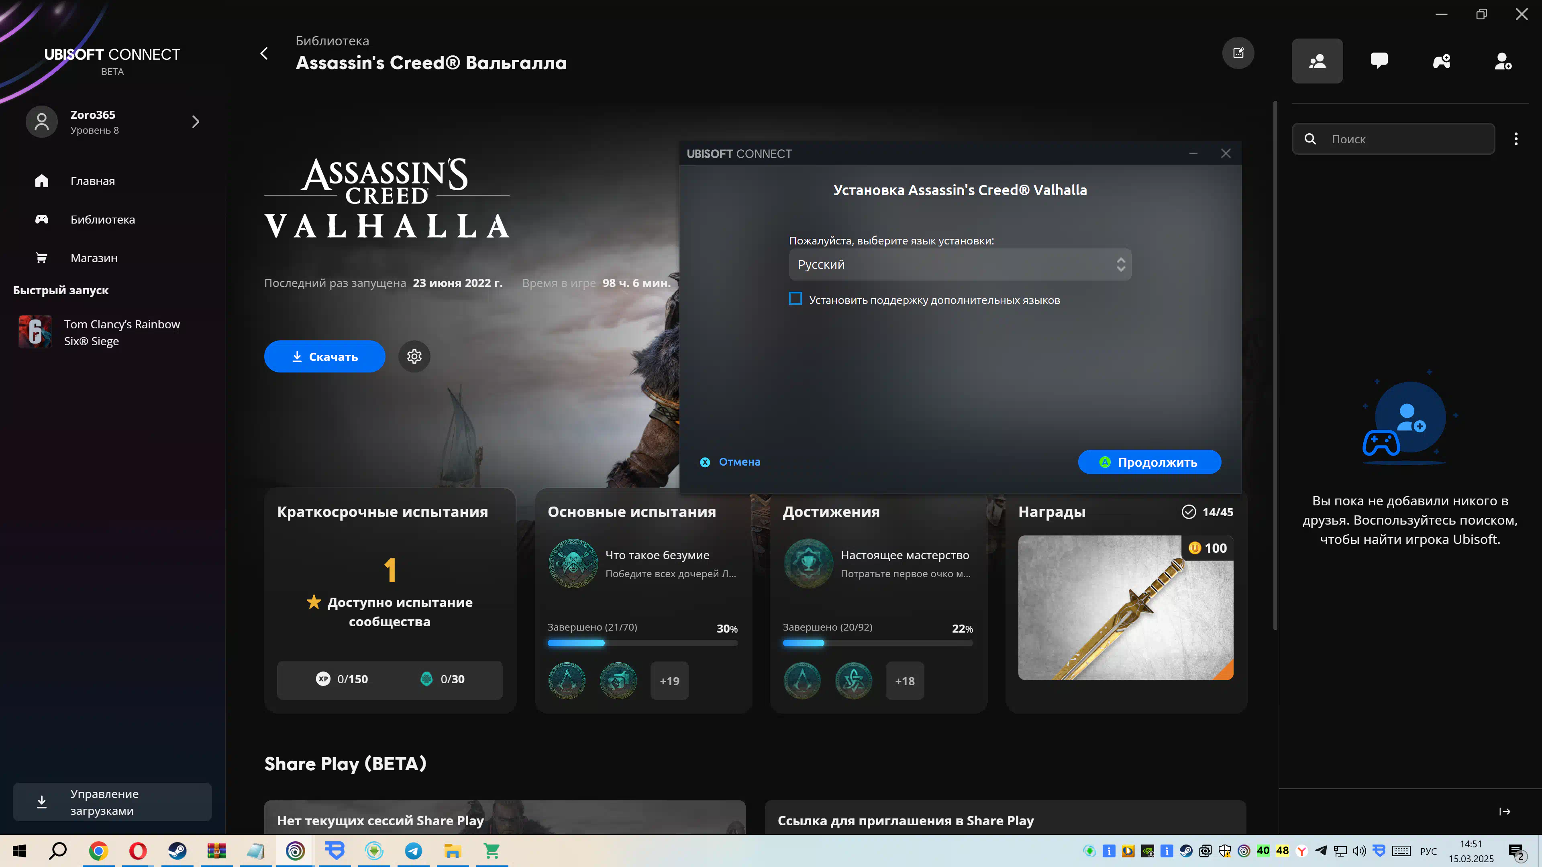Click the first main challenge badge under Основные испытания
The height and width of the screenshot is (867, 1542).
(567, 681)
